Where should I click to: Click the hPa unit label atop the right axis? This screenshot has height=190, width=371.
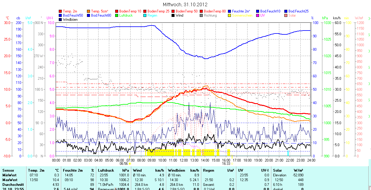[x=326, y=18]
